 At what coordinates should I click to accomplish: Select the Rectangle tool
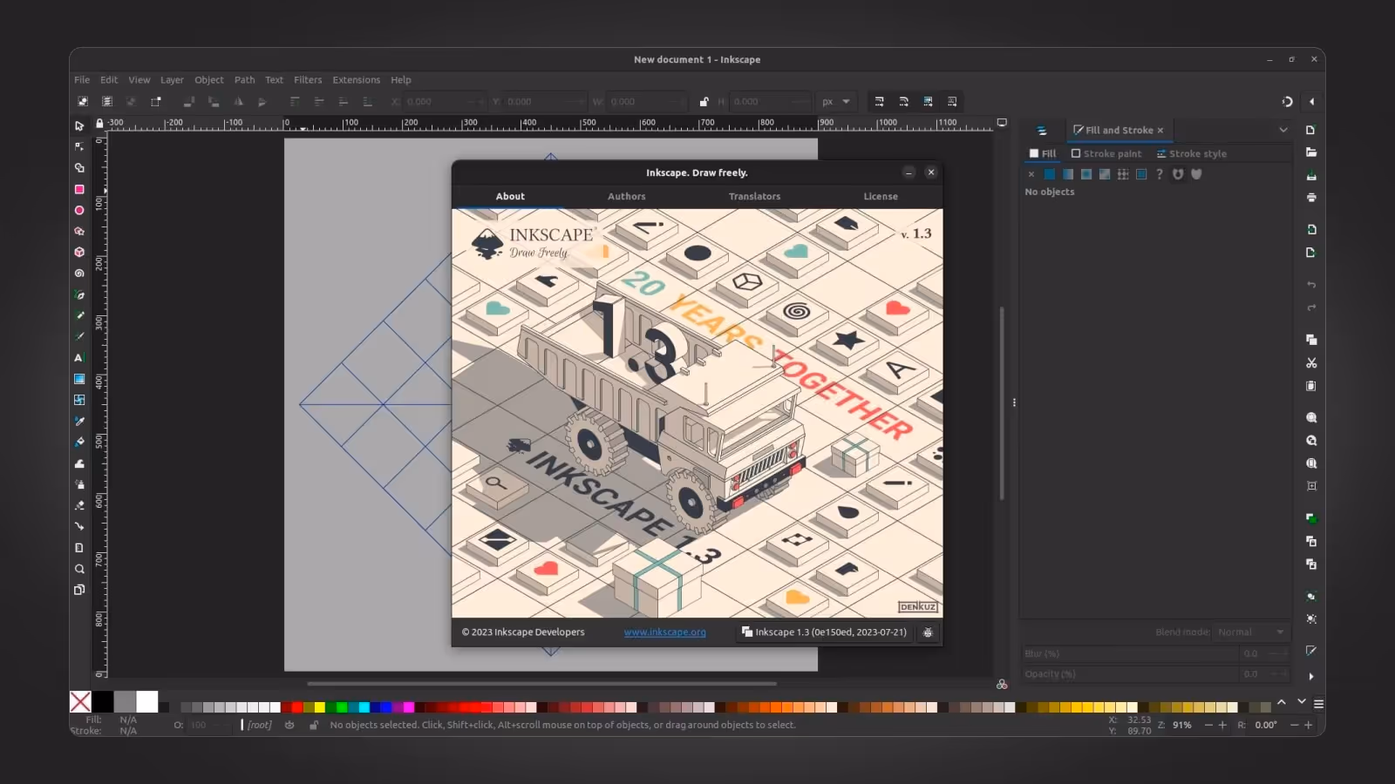(x=79, y=189)
